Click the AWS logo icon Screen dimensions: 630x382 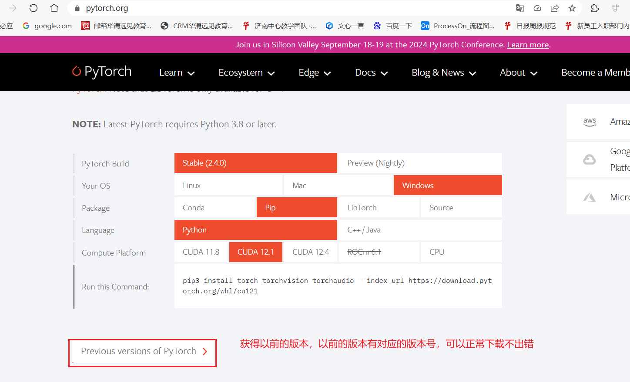(x=590, y=122)
